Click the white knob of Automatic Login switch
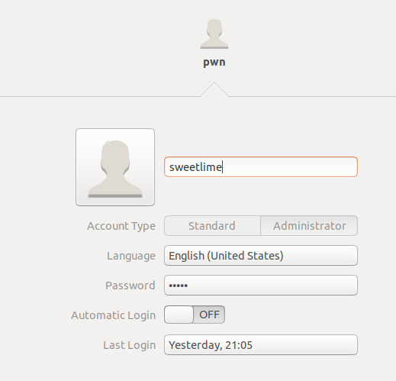This screenshot has height=381, width=396. tap(179, 315)
